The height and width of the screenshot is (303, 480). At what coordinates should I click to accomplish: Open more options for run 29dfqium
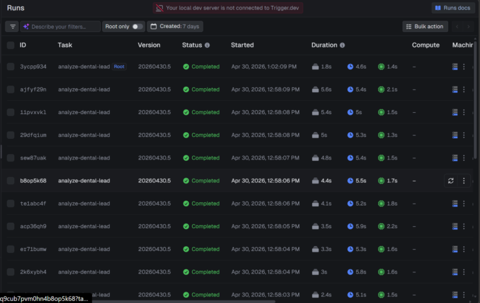pos(464,135)
